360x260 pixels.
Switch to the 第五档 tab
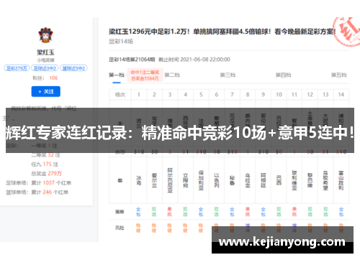click(x=339, y=75)
